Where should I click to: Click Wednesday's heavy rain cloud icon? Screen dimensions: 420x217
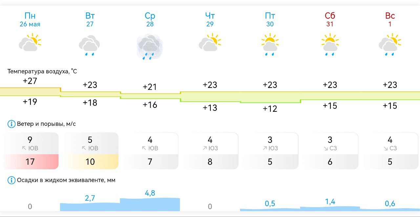tap(150, 47)
